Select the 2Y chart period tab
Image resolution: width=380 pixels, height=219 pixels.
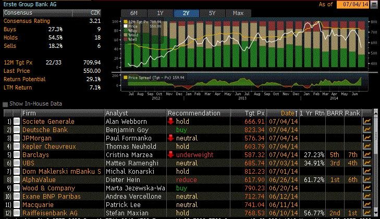[x=186, y=14]
